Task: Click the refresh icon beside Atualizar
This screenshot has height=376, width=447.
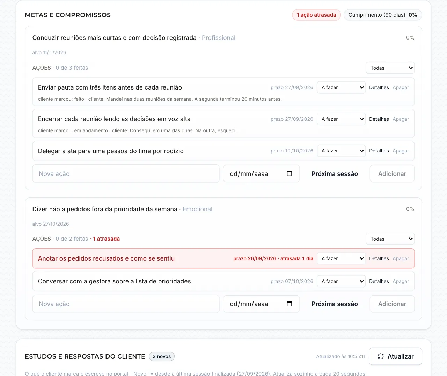Action: point(381,356)
